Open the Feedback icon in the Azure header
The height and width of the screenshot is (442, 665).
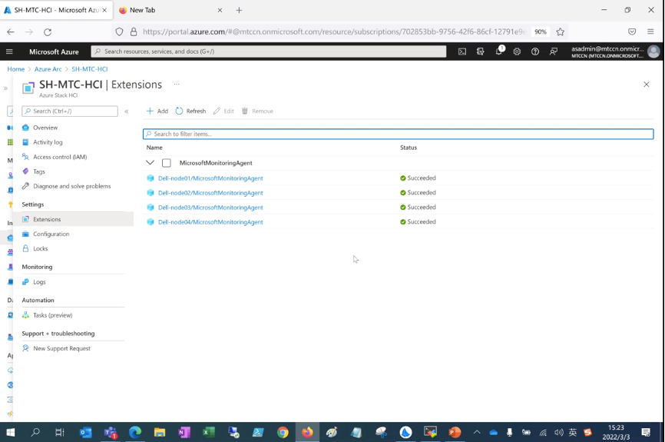554,52
